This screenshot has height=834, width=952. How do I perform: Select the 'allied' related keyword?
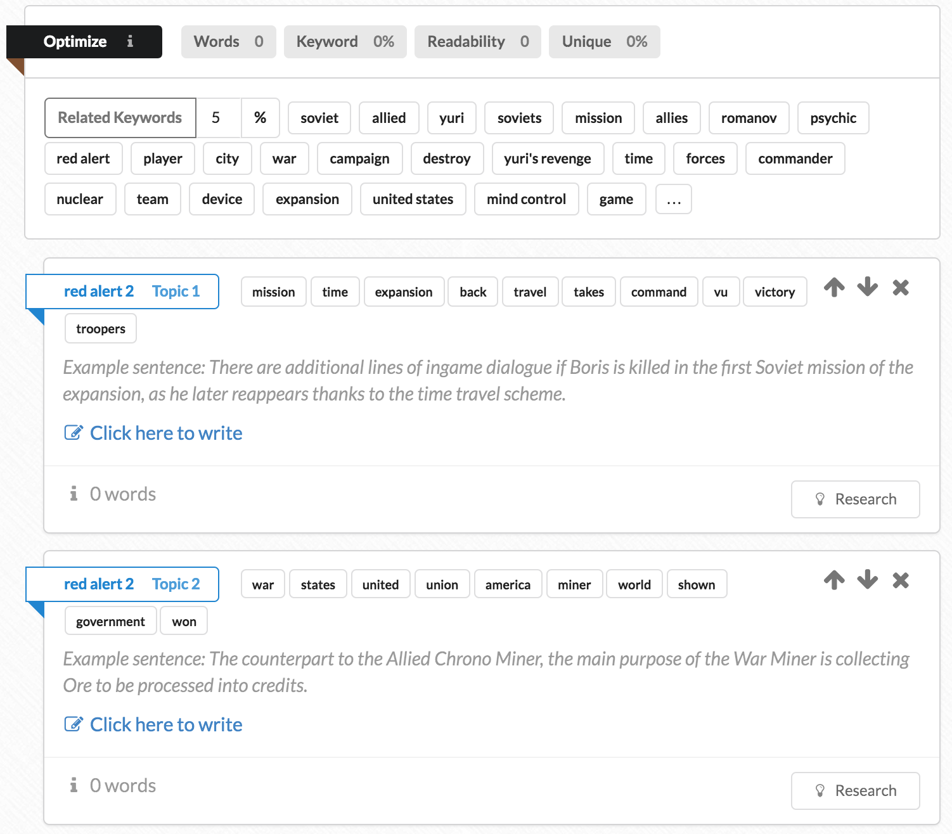click(x=389, y=118)
